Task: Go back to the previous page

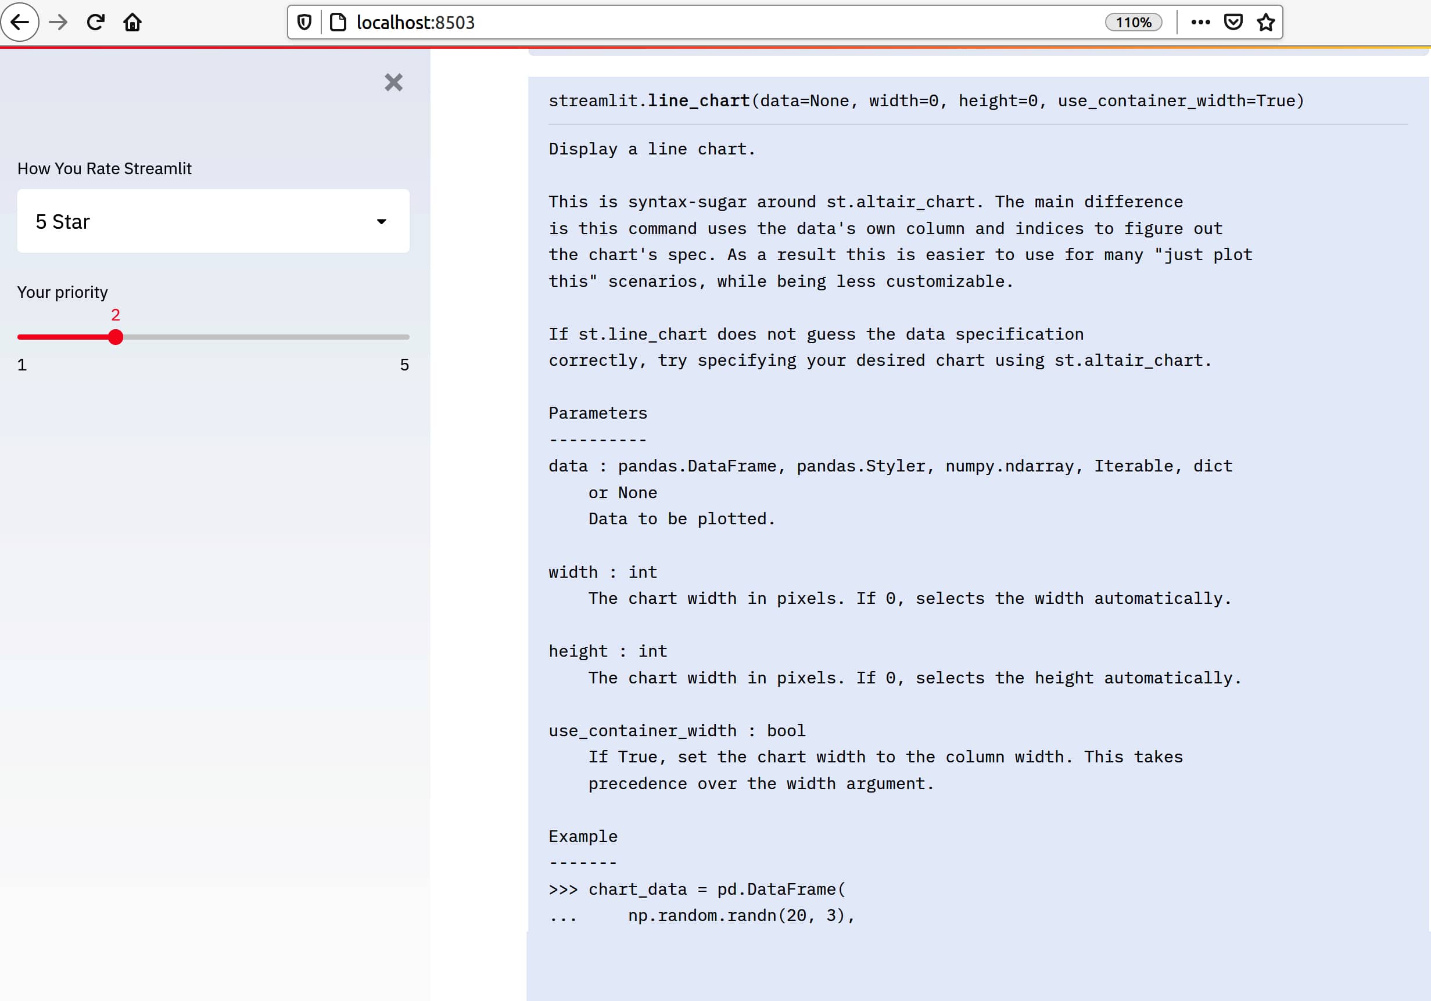Action: pos(20,23)
